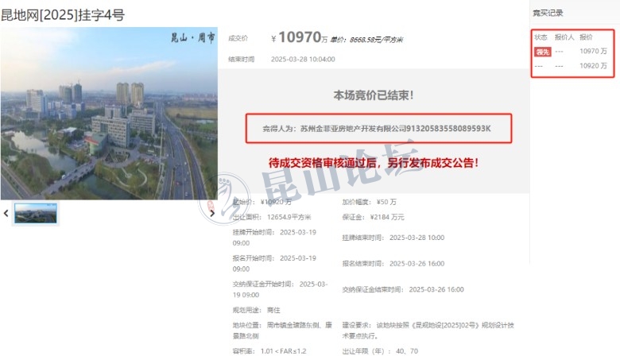Click the 状态 column header
Screen dimensions: 620x360
541,37
